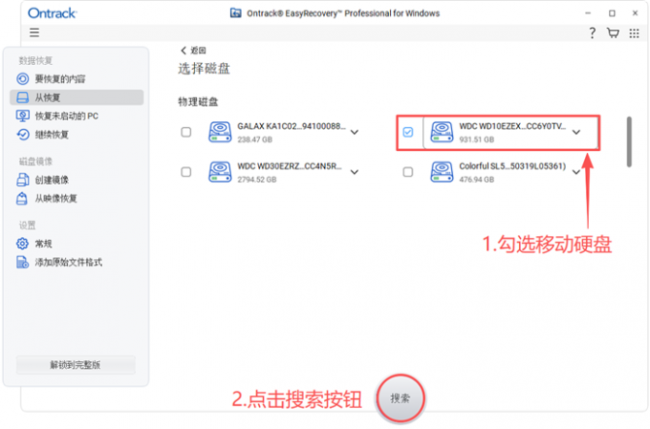Click the WDC WD10EZEX...CC6Y0TV disk name

(512, 126)
